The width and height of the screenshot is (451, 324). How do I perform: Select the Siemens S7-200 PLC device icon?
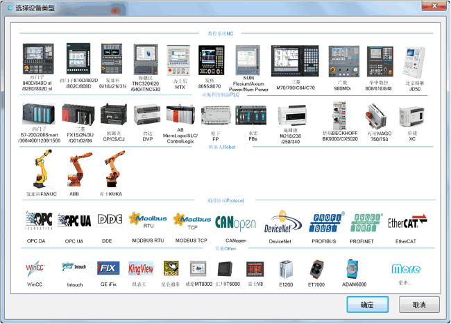tap(39, 113)
